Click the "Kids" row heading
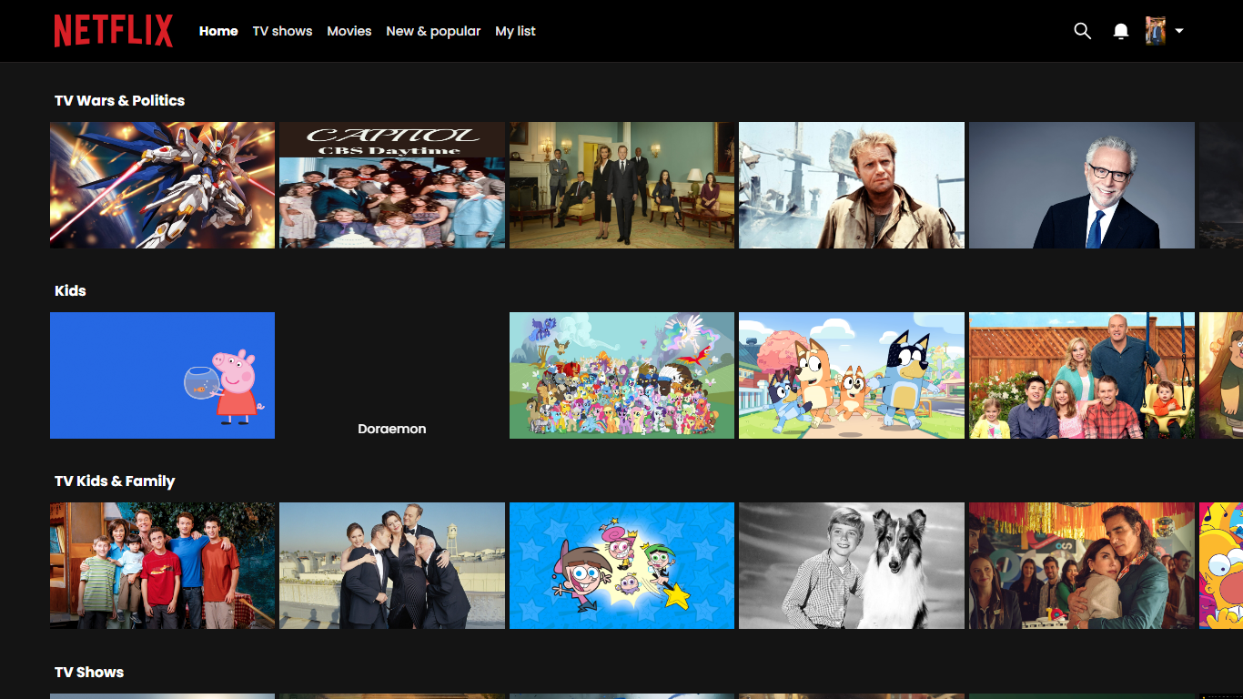Viewport: 1243px width, 699px height. tap(70, 290)
